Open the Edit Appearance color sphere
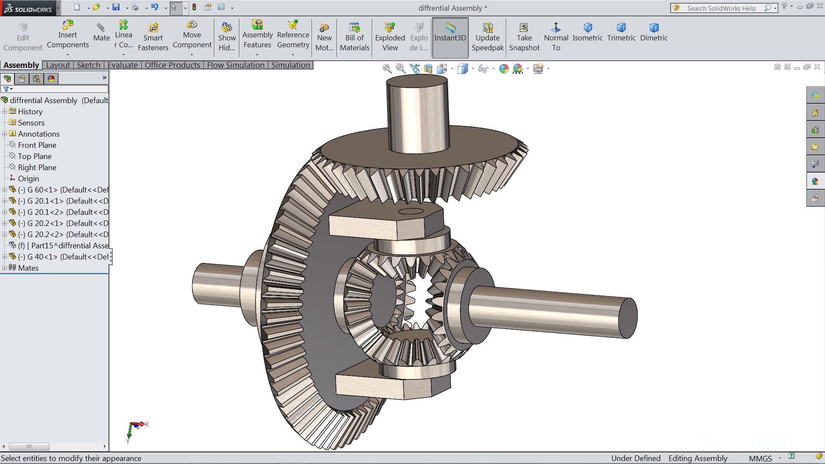825x464 pixels. click(504, 69)
